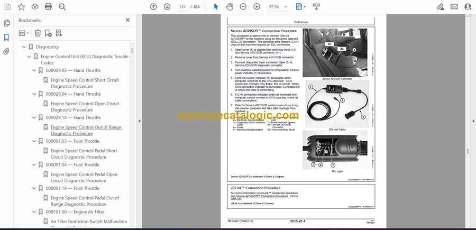Open Engine Speed Control Pedal Short Circuit bookmark
Screen dimensions: 476x230
(x=84, y=154)
